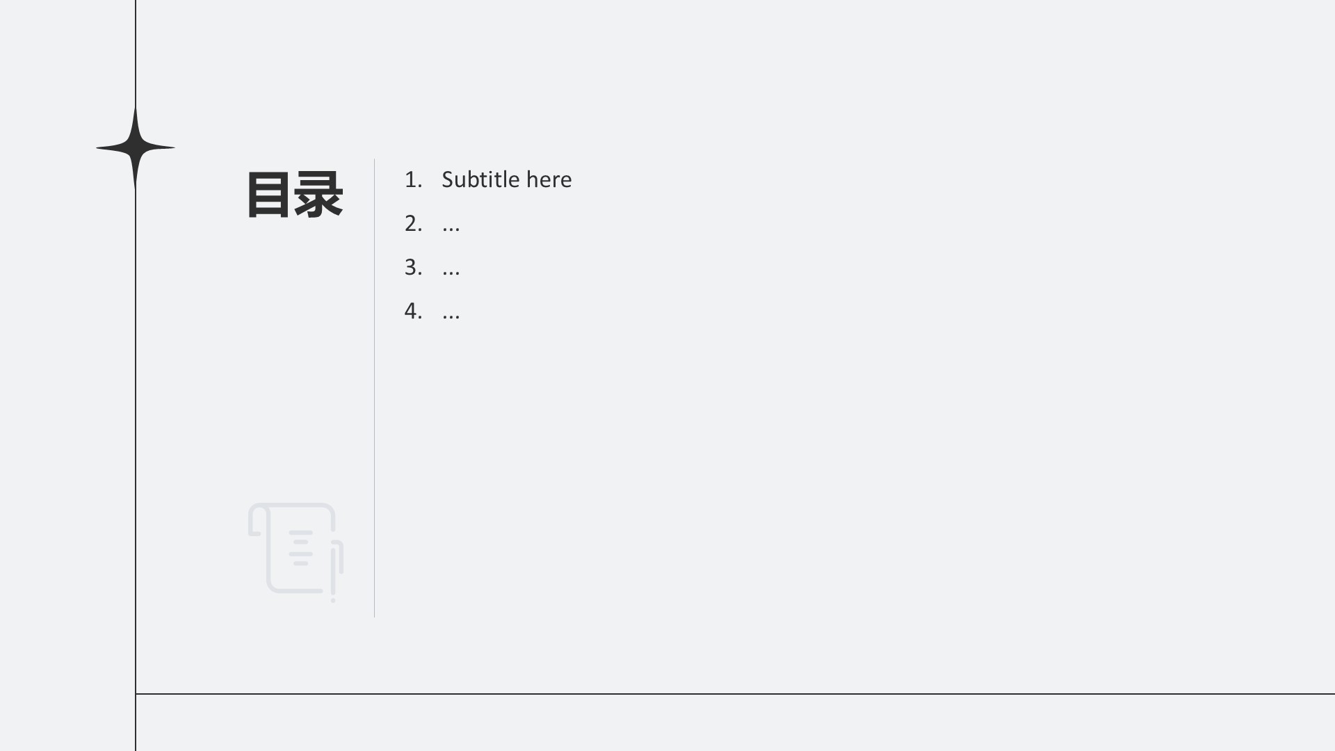The width and height of the screenshot is (1335, 751).
Task: Click the list number "3."
Action: [x=413, y=267]
